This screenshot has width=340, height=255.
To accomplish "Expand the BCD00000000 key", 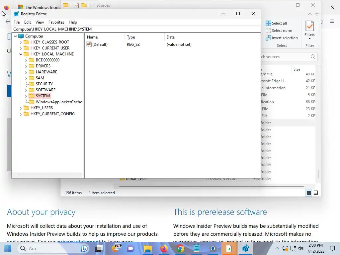I will pyautogui.click(x=26, y=60).
